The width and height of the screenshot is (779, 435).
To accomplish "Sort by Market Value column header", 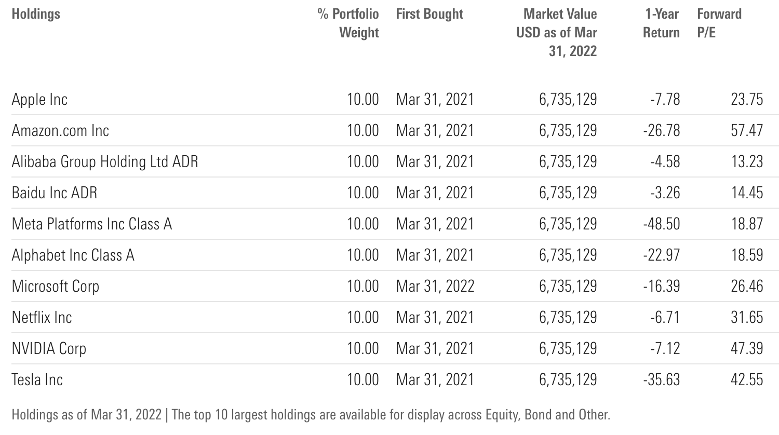I will (x=556, y=33).
